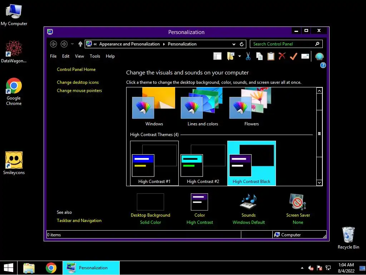Click the search magnifier icon
The height and width of the screenshot is (275, 366).
pos(317,44)
